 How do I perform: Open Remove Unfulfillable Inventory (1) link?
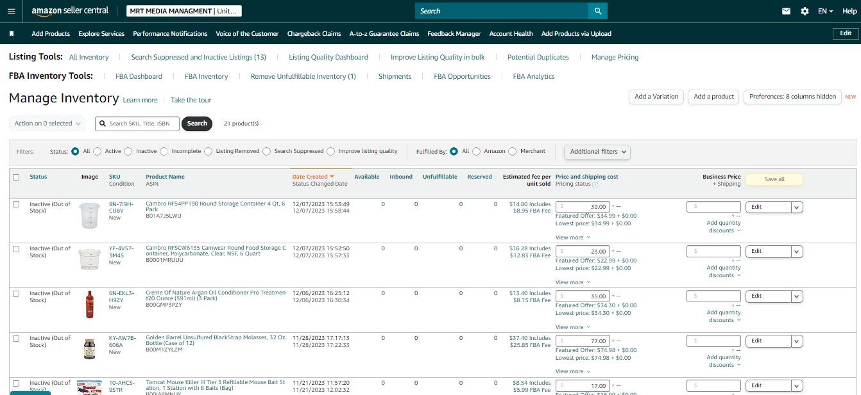click(x=303, y=76)
